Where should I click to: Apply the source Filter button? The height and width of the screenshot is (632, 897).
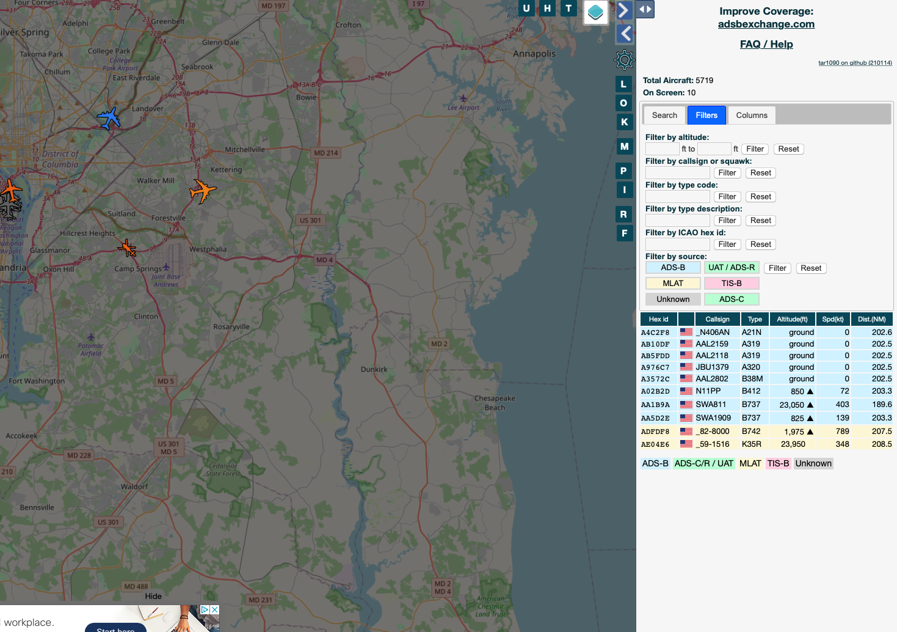777,268
